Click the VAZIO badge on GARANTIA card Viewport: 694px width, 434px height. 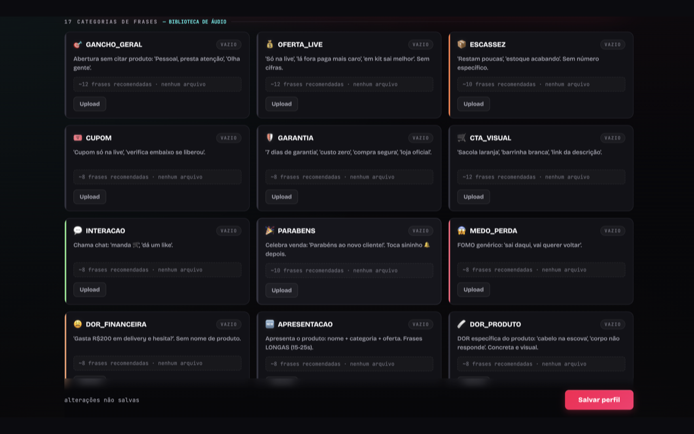421,138
